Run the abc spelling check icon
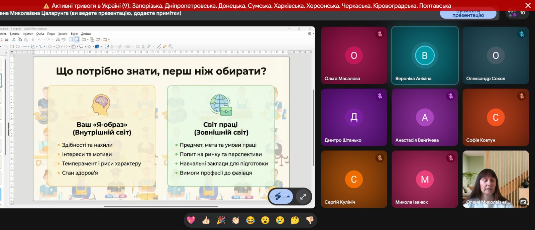 click(63, 39)
